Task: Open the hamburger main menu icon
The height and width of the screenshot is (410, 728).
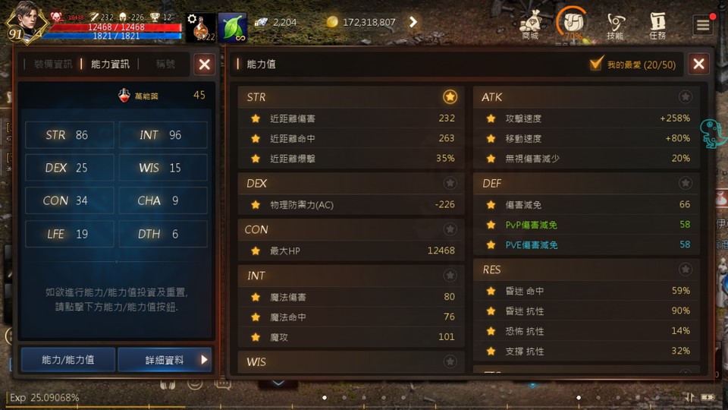Action: point(703,25)
